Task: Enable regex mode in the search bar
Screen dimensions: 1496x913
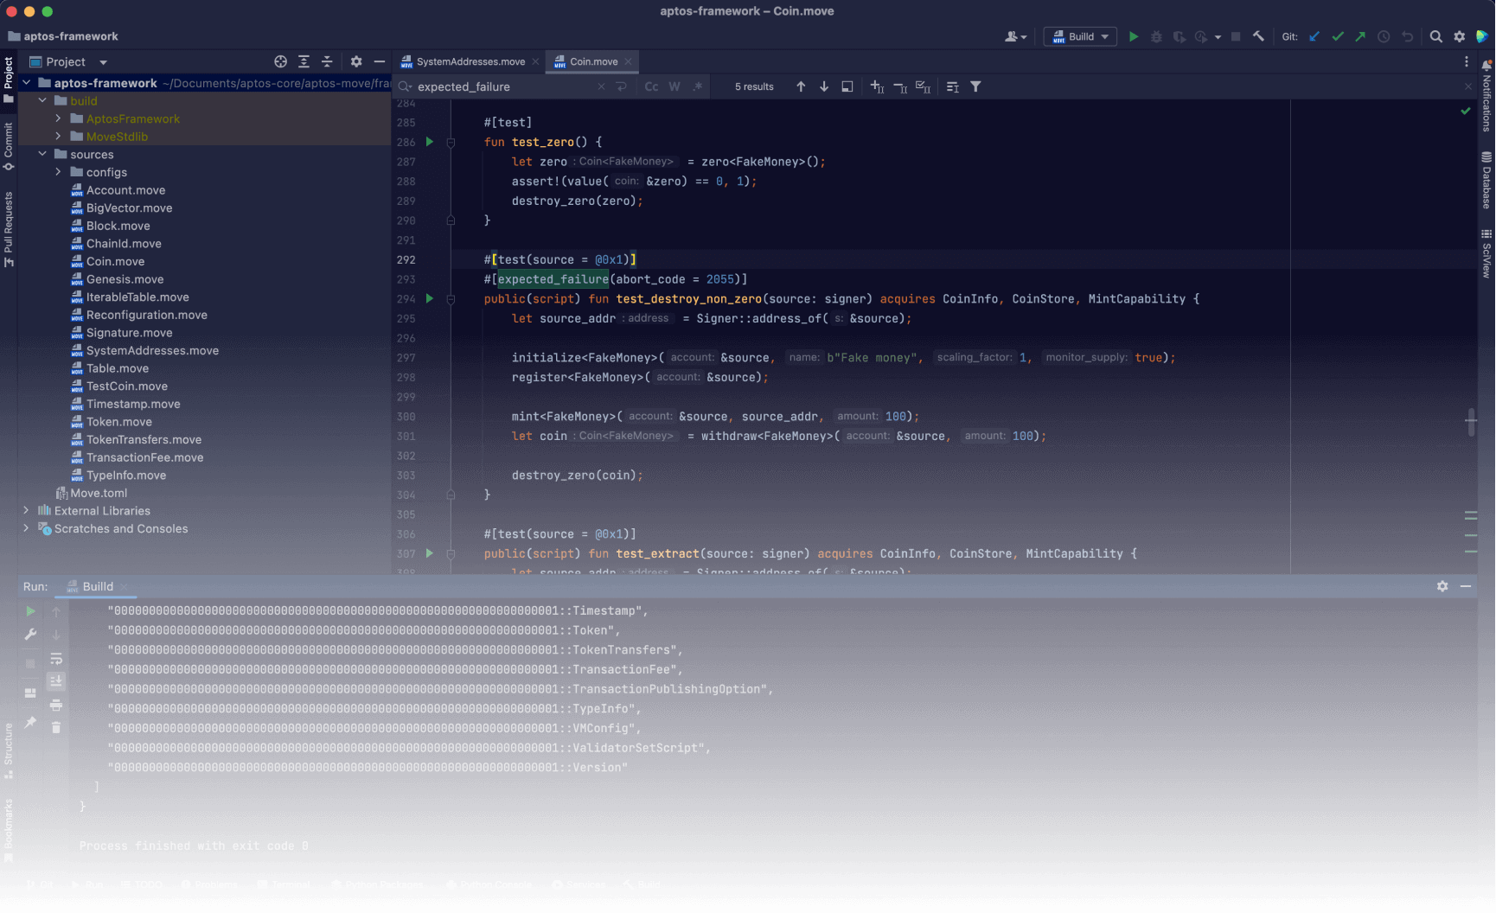Action: click(x=698, y=86)
